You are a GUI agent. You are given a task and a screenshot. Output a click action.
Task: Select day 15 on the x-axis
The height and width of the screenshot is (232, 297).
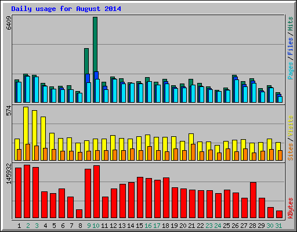(x=139, y=226)
